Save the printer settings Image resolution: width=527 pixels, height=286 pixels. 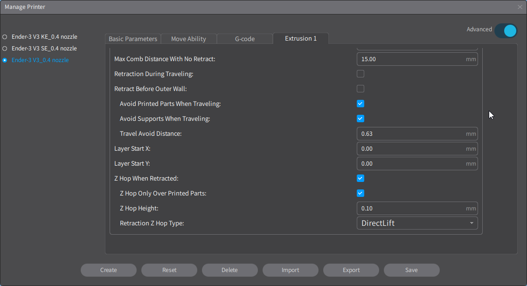(x=411, y=270)
